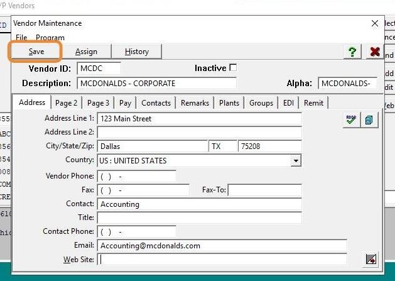Click the Assign button
This screenshot has width=395, height=281.
pos(86,52)
